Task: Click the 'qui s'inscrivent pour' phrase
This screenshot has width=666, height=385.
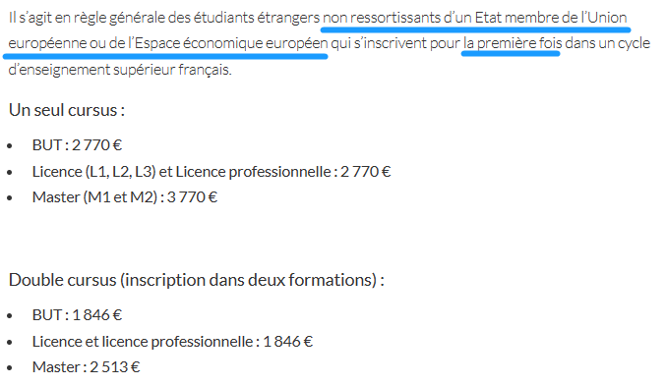Action: point(395,43)
